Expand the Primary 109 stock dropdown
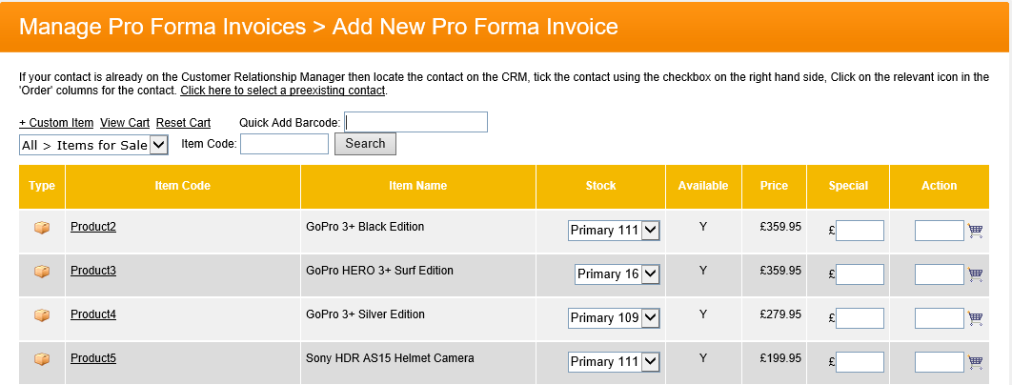The height and width of the screenshot is (385, 1012). (614, 318)
